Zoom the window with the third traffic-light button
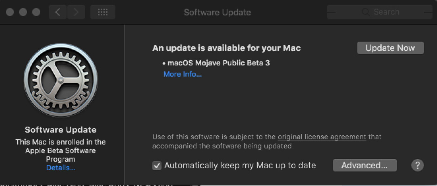The width and height of the screenshot is (437, 186). coord(36,12)
